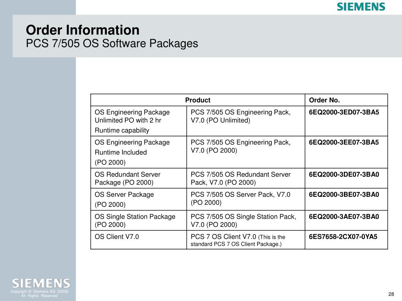Select order number 6EQ2000-3ED07-3BA5
Image resolution: width=402 pixels, height=301 pixels.
tap(344, 112)
